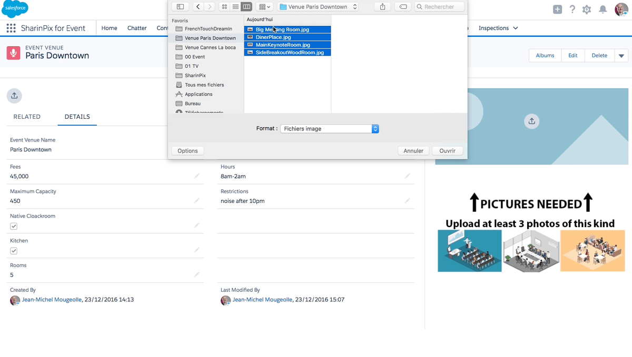The width and height of the screenshot is (632, 357).
Task: Click the upload icon above the RELATED tab
Action: click(14, 95)
